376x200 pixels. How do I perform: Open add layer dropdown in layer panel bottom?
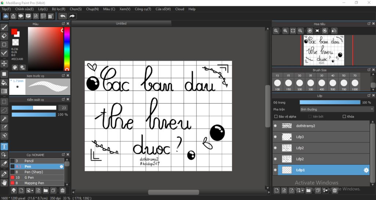point(300,191)
